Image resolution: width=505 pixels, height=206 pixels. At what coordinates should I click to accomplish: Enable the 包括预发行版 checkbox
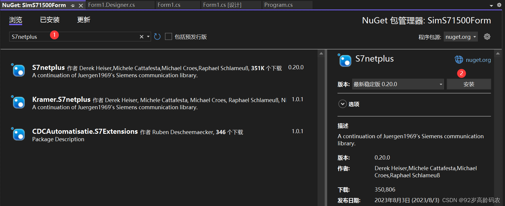pyautogui.click(x=169, y=36)
